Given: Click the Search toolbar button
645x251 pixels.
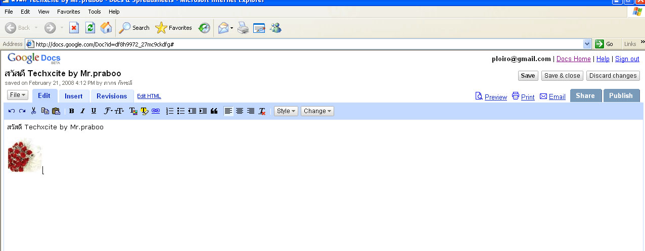Looking at the screenshot, I should tap(134, 28).
